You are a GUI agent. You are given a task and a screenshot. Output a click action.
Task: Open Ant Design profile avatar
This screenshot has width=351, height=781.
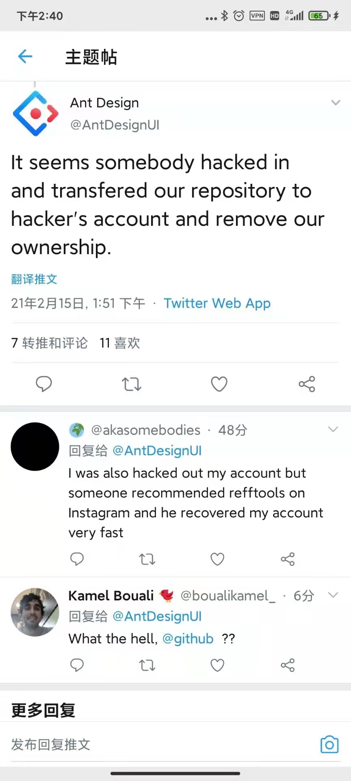tap(35, 113)
